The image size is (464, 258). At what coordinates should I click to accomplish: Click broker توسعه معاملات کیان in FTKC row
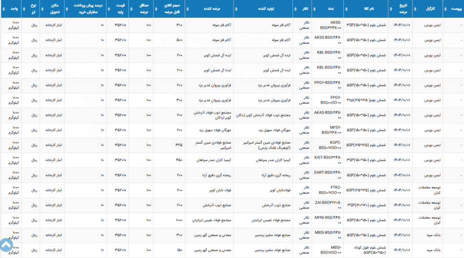tap(427, 190)
